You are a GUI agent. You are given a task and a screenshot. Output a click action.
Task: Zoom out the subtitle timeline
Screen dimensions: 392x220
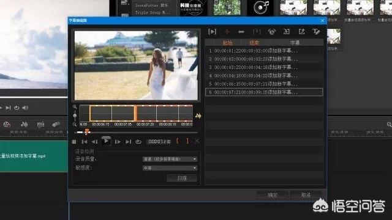[75, 124]
